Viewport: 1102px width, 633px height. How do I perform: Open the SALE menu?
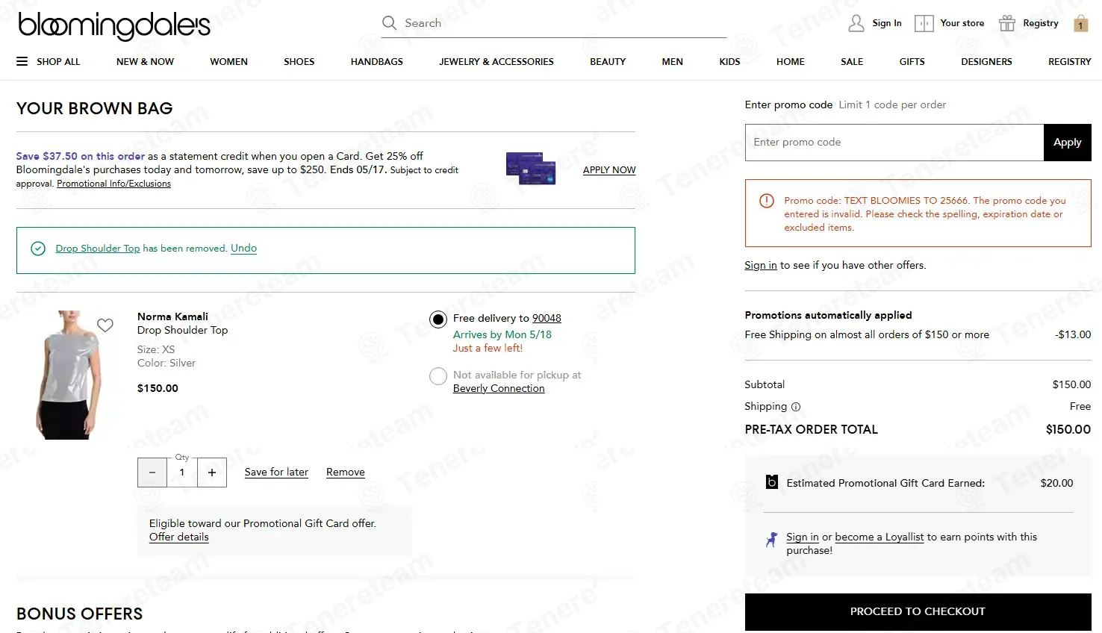[852, 61]
